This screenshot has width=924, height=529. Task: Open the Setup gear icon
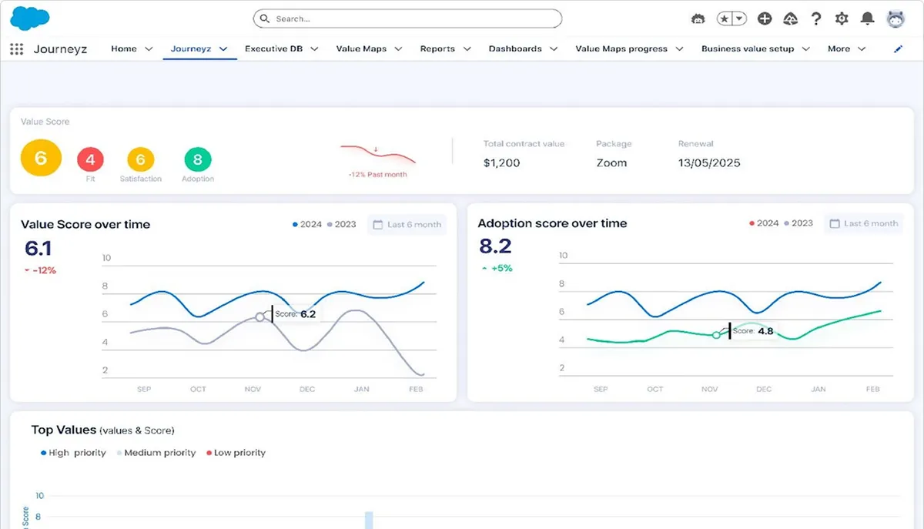coord(842,18)
